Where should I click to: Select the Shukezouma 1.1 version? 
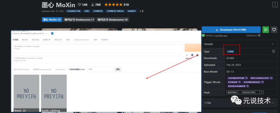tap(79, 20)
